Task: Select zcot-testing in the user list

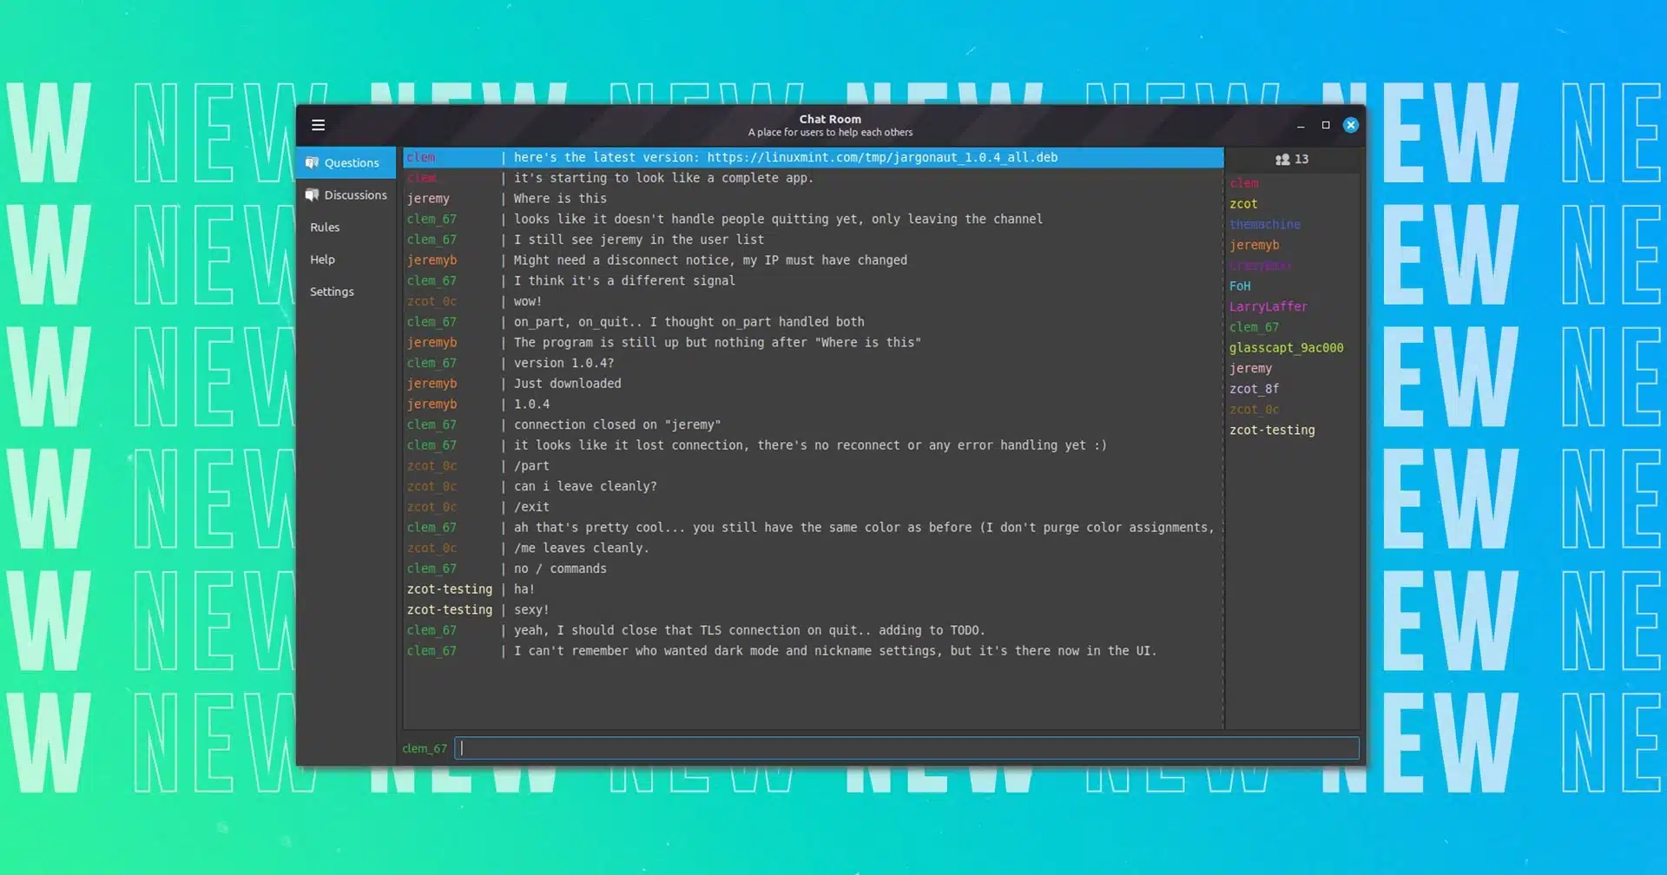Action: click(1272, 431)
